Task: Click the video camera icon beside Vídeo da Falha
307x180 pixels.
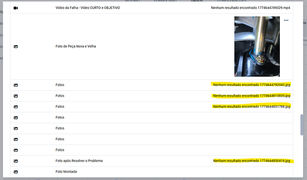Action: coord(16,8)
